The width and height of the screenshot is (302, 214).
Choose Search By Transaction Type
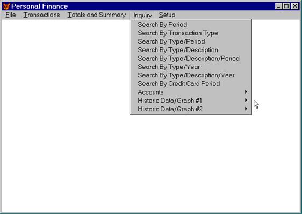pyautogui.click(x=191, y=33)
